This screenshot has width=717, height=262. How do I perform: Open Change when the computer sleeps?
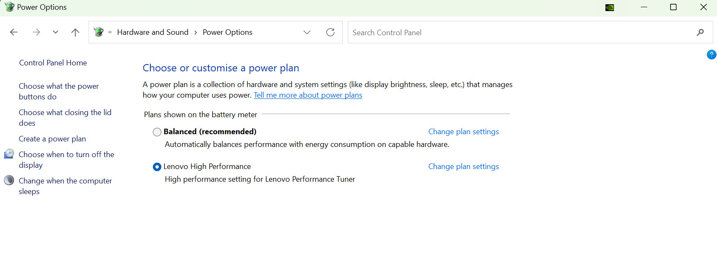pyautogui.click(x=65, y=186)
